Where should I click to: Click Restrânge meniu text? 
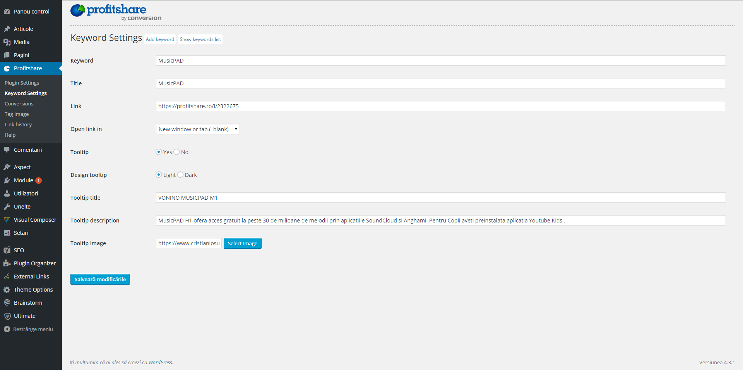pos(33,329)
